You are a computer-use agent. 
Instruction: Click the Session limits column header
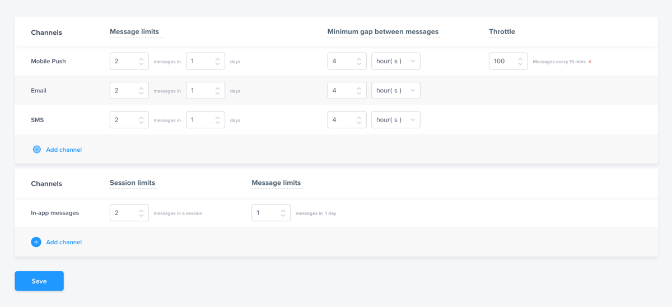pos(132,183)
